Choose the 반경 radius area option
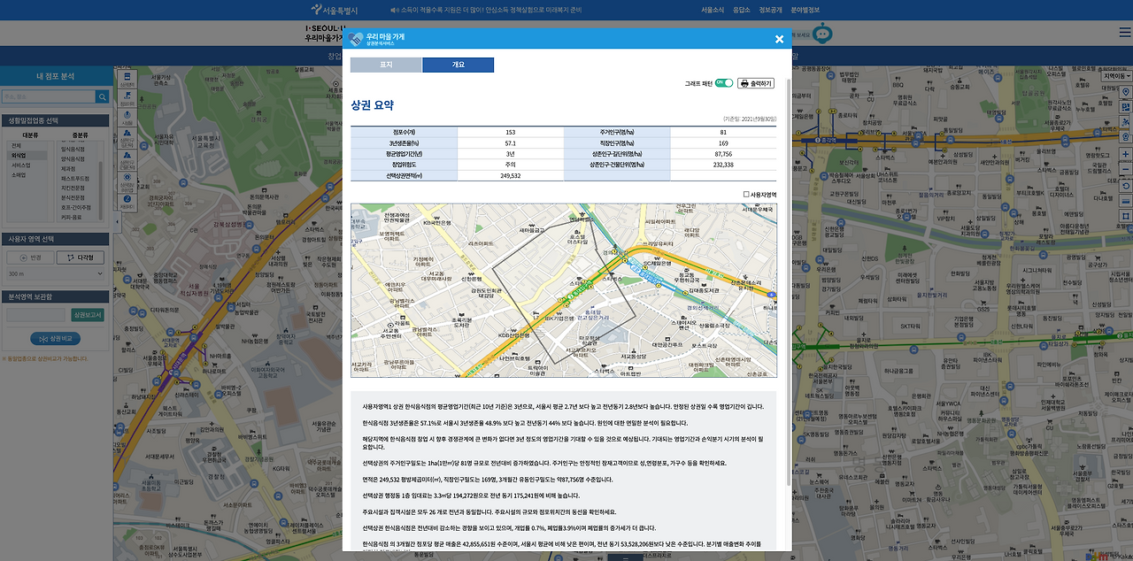This screenshot has height=561, width=1133. pyautogui.click(x=30, y=257)
